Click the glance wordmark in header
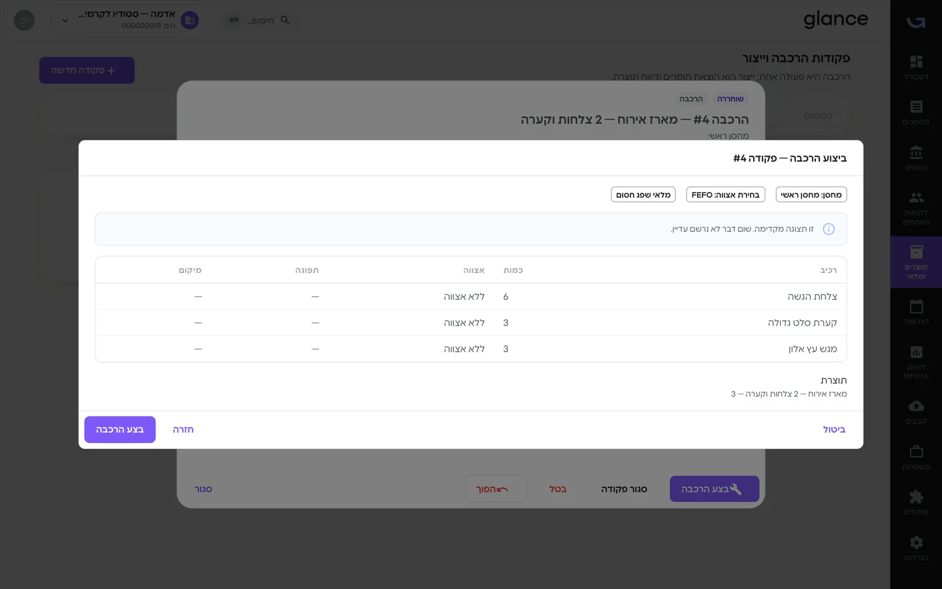This screenshot has height=589, width=942. coord(836,20)
